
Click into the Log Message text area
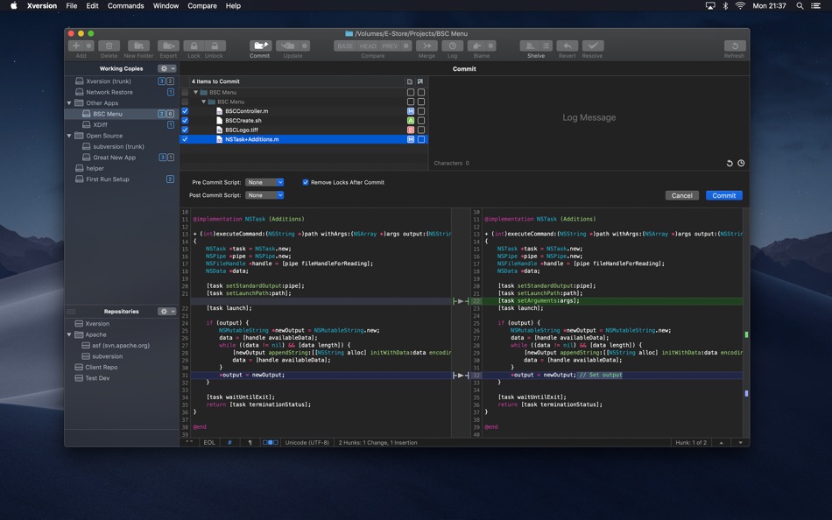tap(589, 117)
